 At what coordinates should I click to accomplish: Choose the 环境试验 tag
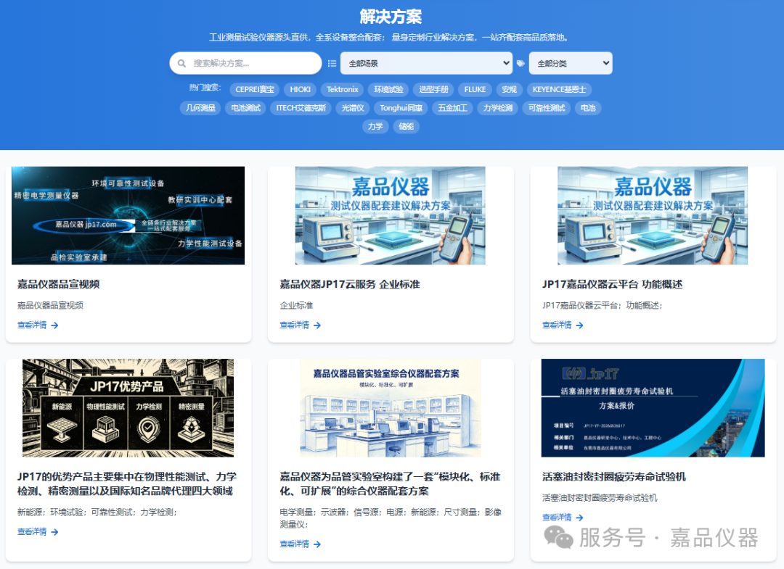pos(388,89)
